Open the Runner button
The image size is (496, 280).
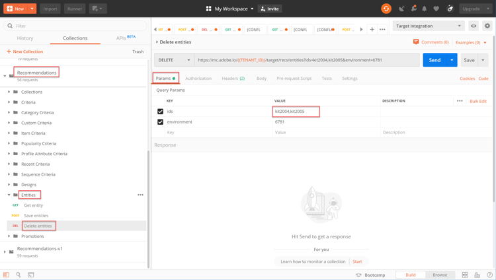75,9
